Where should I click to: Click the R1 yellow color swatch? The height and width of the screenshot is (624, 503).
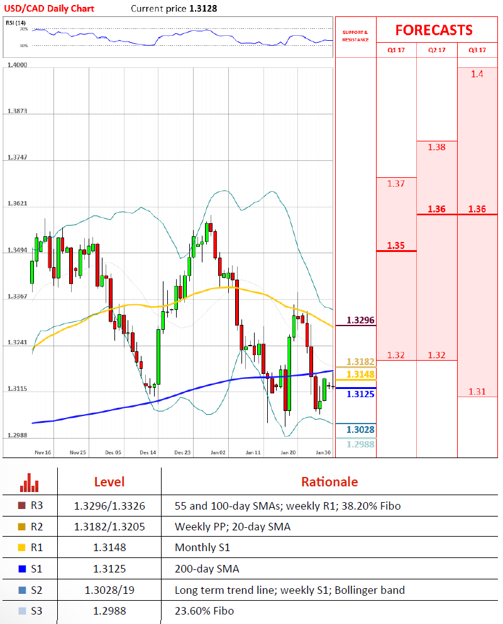point(22,547)
